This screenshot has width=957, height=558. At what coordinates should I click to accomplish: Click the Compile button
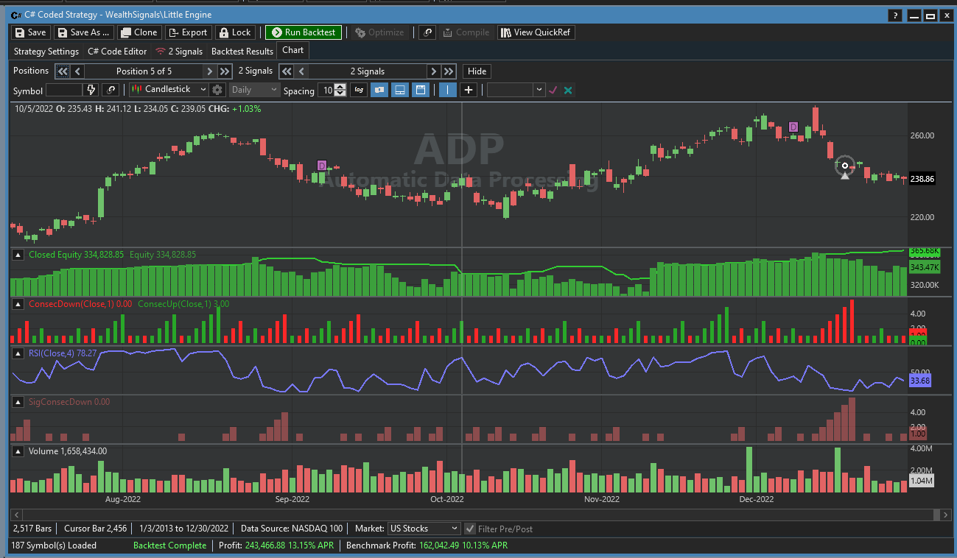click(x=466, y=32)
